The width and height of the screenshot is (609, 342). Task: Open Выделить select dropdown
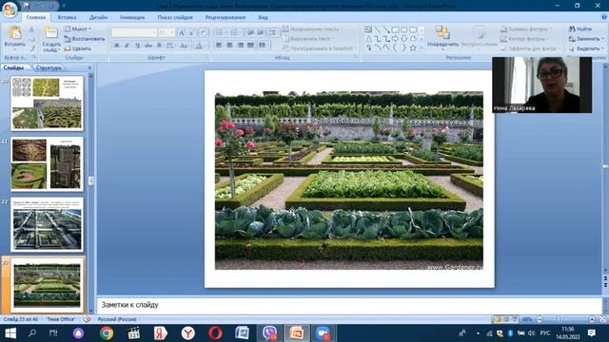(586, 48)
